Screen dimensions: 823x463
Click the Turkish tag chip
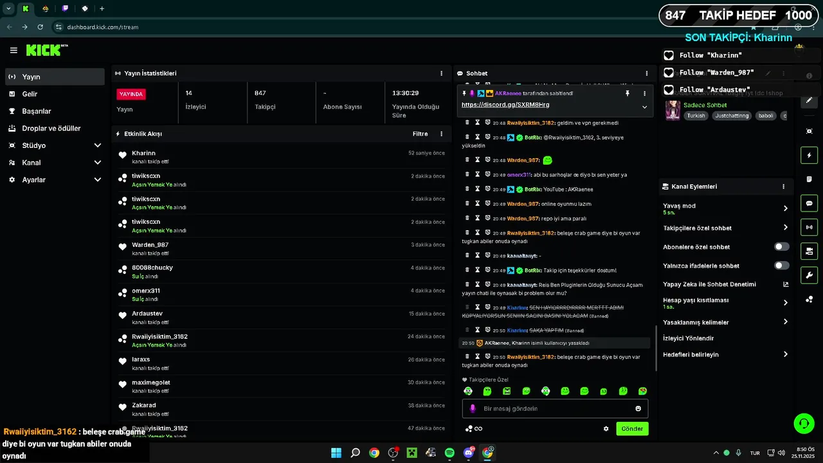pos(696,116)
